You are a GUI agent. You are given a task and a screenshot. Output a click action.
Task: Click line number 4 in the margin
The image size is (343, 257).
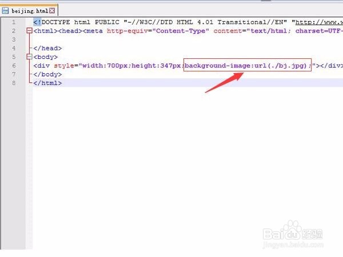(14, 49)
